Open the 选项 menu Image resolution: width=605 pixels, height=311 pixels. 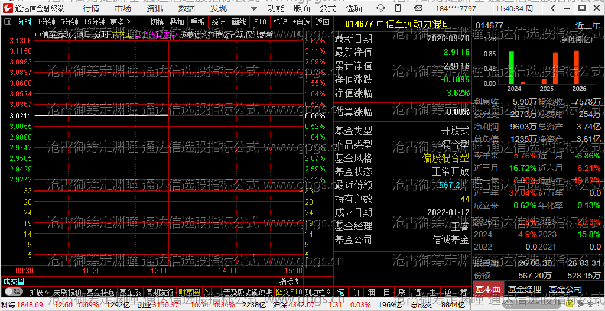pyautogui.click(x=354, y=8)
